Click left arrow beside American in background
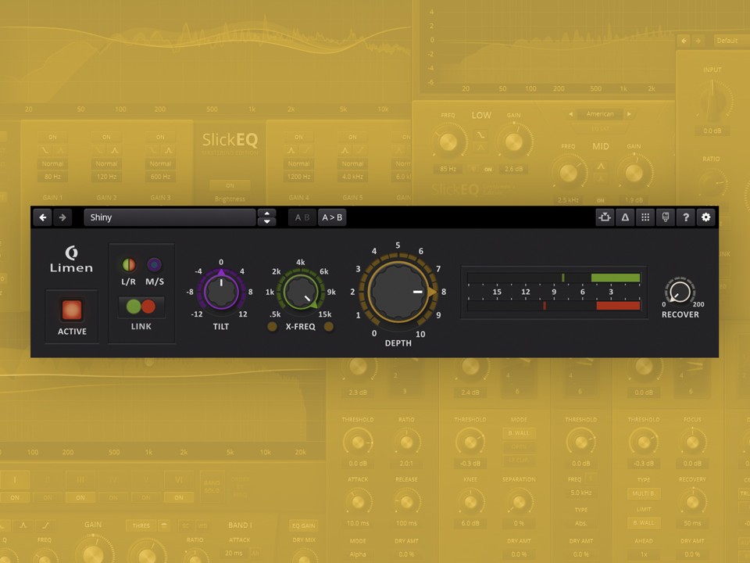750x563 pixels. pos(570,114)
